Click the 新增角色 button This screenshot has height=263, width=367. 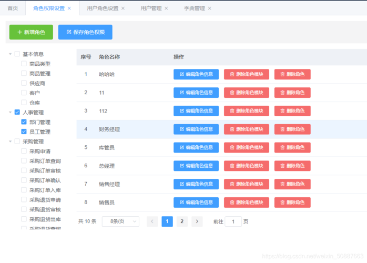pyautogui.click(x=31, y=32)
